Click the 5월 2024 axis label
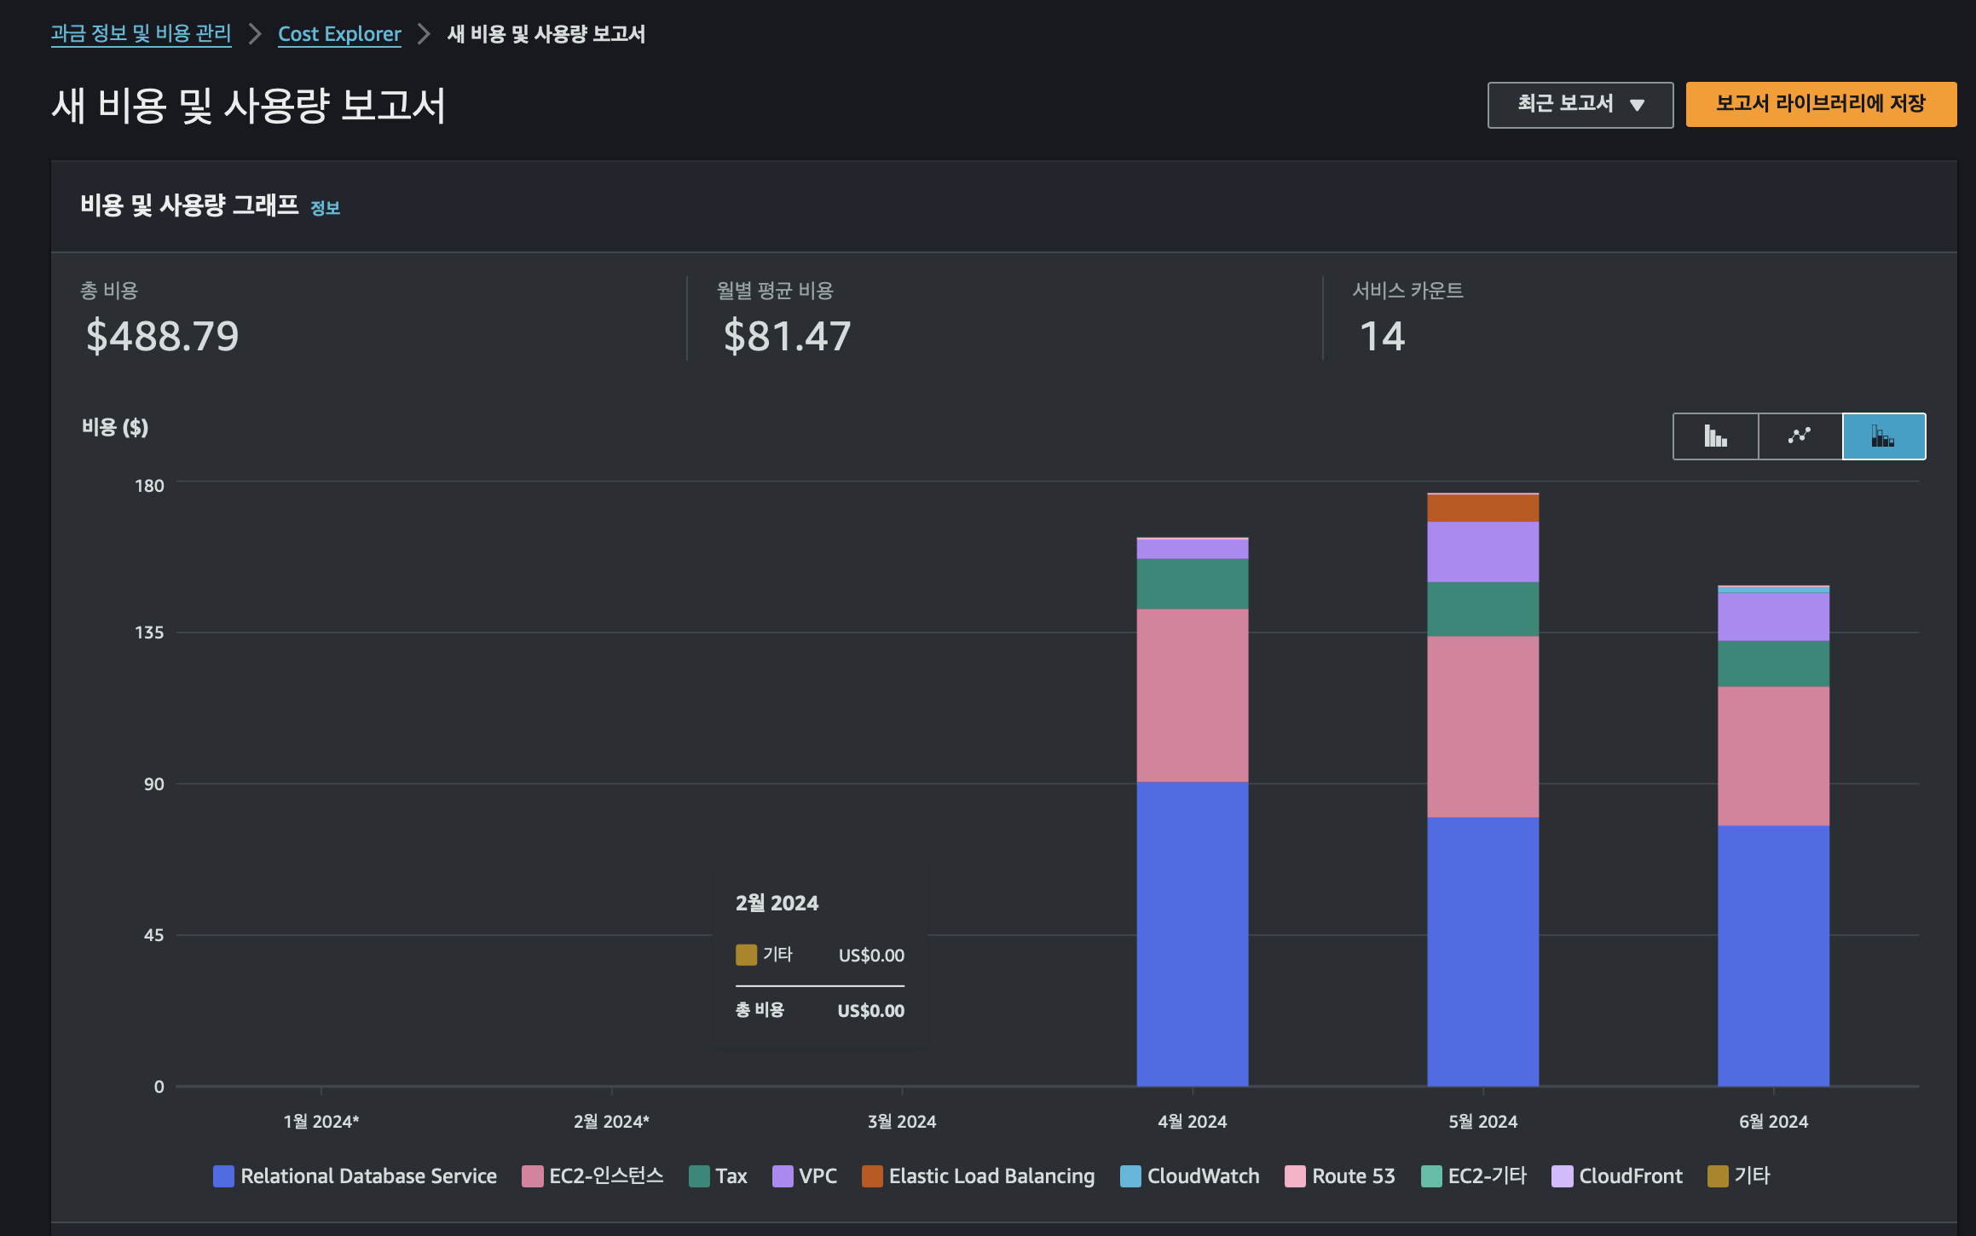This screenshot has width=1976, height=1236. pos(1483,1122)
